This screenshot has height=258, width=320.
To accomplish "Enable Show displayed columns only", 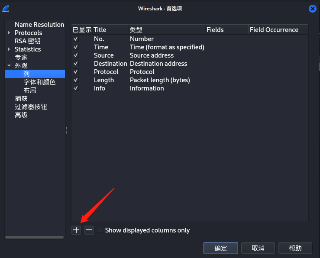I will click(x=100, y=230).
